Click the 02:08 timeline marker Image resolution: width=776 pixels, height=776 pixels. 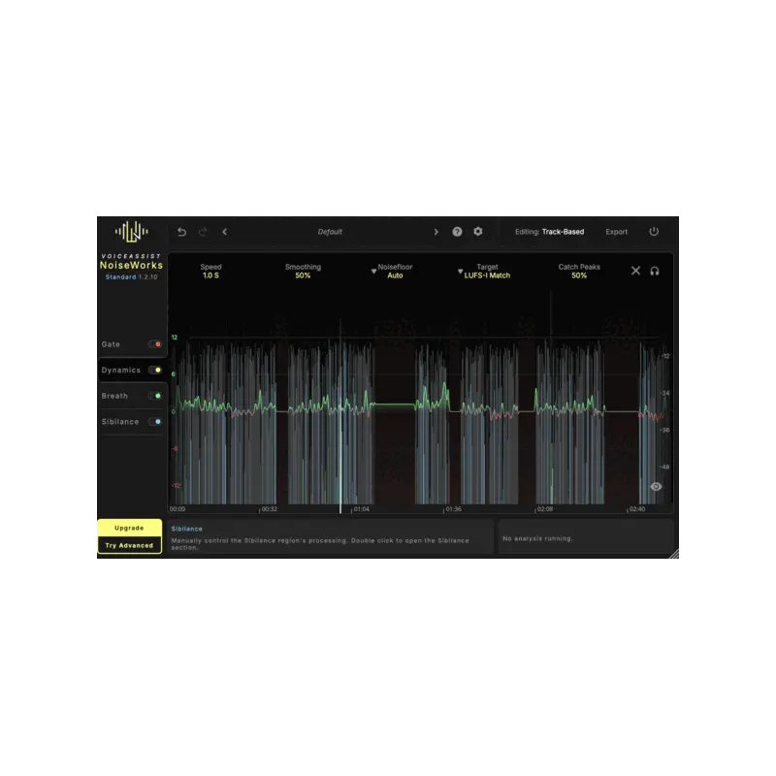545,508
